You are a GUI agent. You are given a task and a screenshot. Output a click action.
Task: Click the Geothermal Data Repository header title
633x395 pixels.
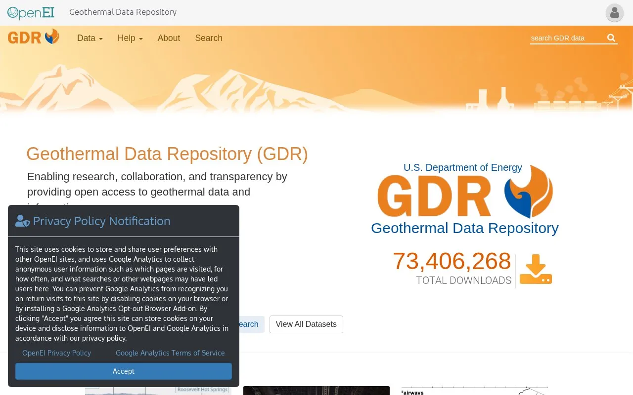pyautogui.click(x=123, y=12)
